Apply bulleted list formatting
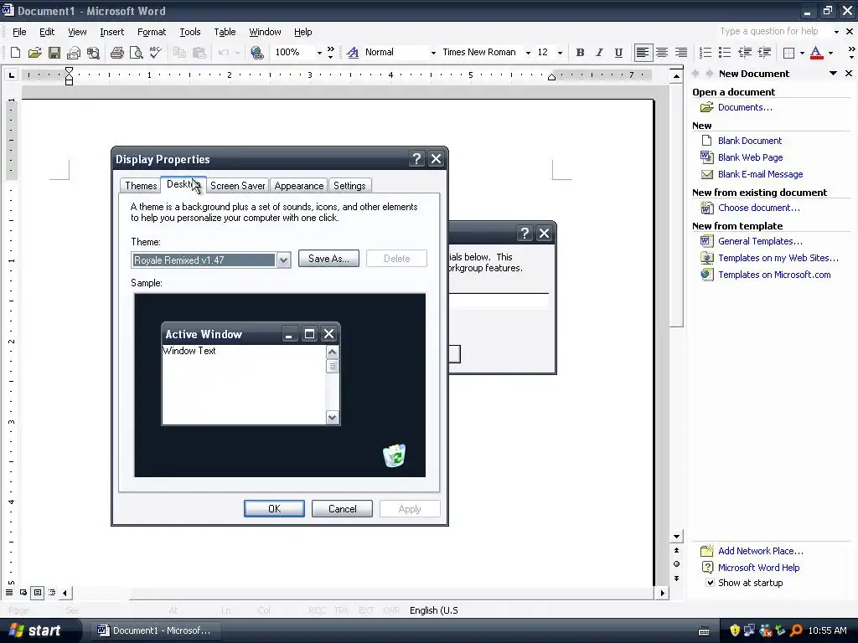 click(x=725, y=53)
